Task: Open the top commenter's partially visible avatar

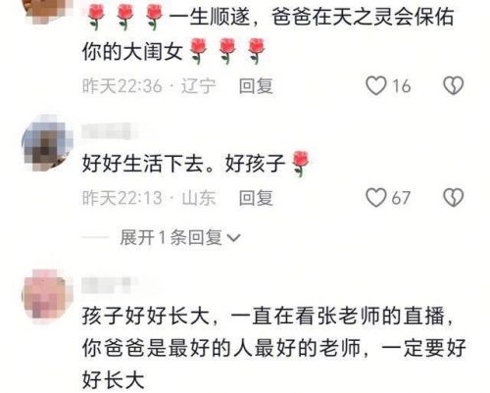Action: [x=47, y=10]
